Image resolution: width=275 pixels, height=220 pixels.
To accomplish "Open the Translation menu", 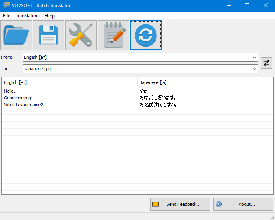I will tap(28, 16).
